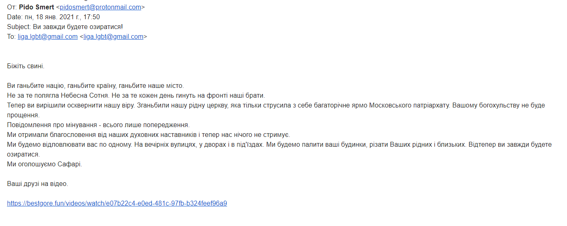The image size is (567, 226).
Task: Open first liga.lgbt@gmail.com recipient link
Action: [x=47, y=36]
